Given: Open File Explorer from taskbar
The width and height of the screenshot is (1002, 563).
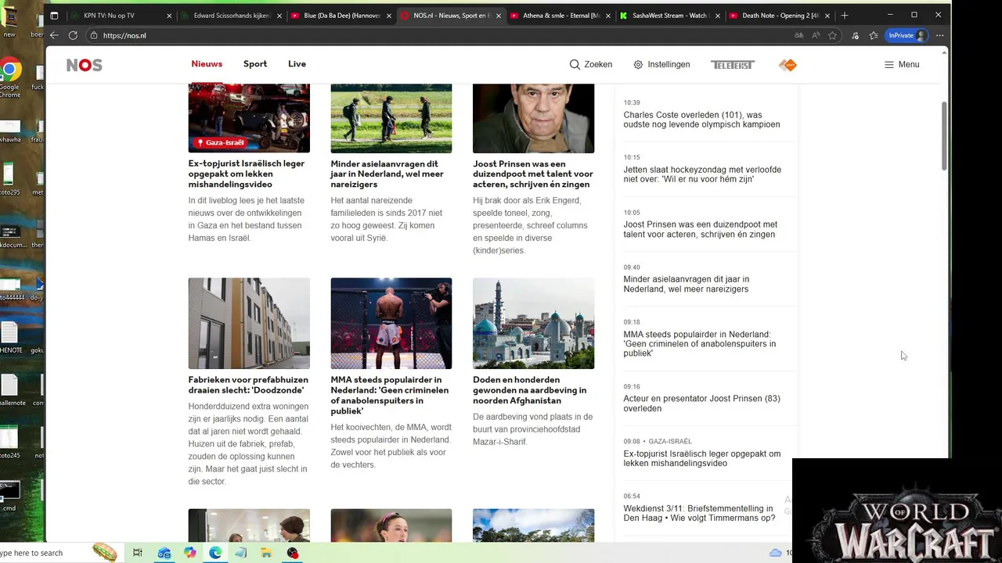Looking at the screenshot, I should click(266, 553).
